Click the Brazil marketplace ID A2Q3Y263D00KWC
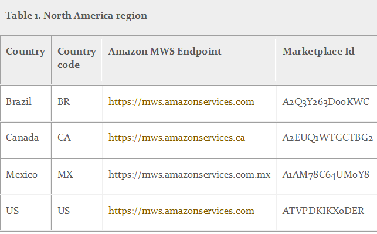 [326, 102]
